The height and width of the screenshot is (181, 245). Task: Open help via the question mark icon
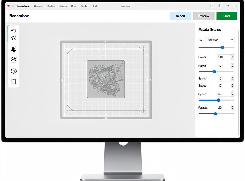pos(228,6)
